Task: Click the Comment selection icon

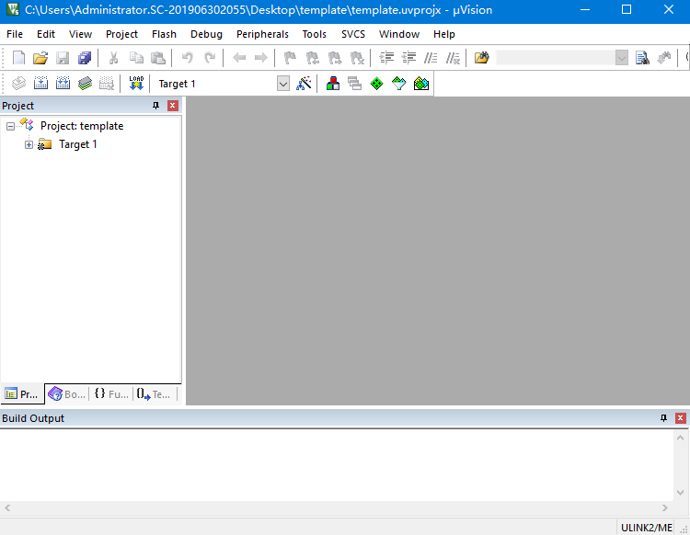Action: 431,58
